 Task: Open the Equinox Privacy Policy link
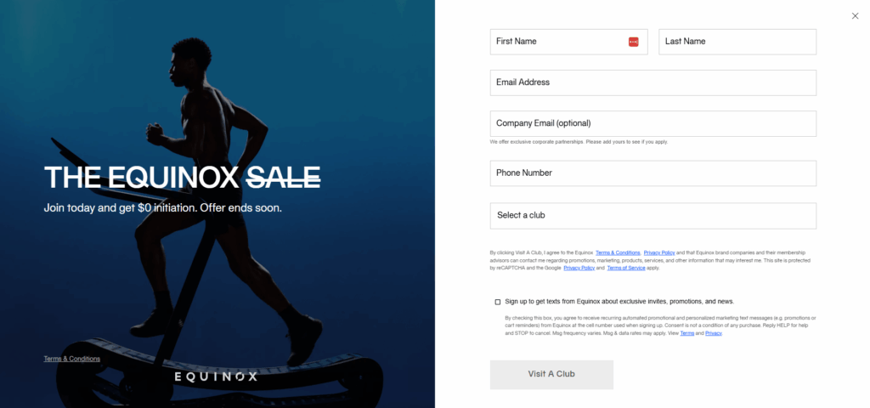point(659,252)
